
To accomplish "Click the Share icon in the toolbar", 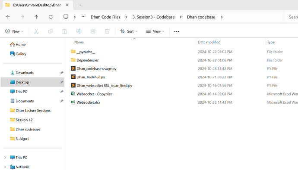I will [93, 31].
